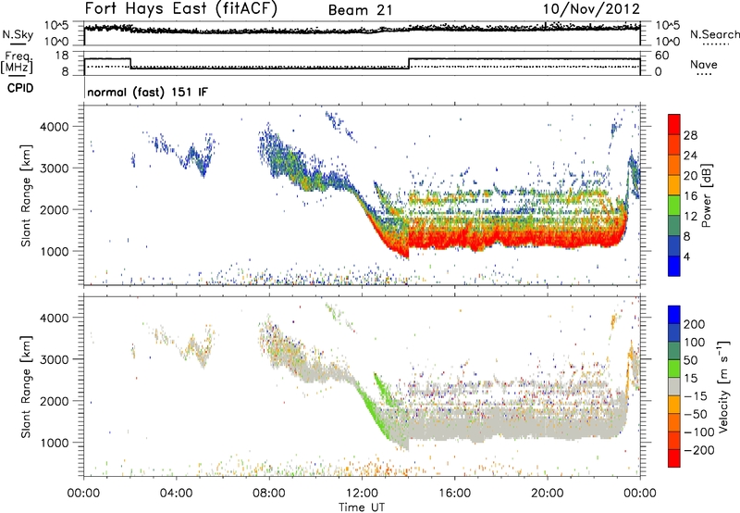Click the '04:00' time axis tick
This screenshot has width=740, height=513.
tap(176, 494)
